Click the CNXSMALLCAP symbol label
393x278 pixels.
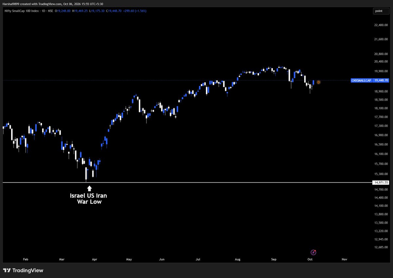361,80
